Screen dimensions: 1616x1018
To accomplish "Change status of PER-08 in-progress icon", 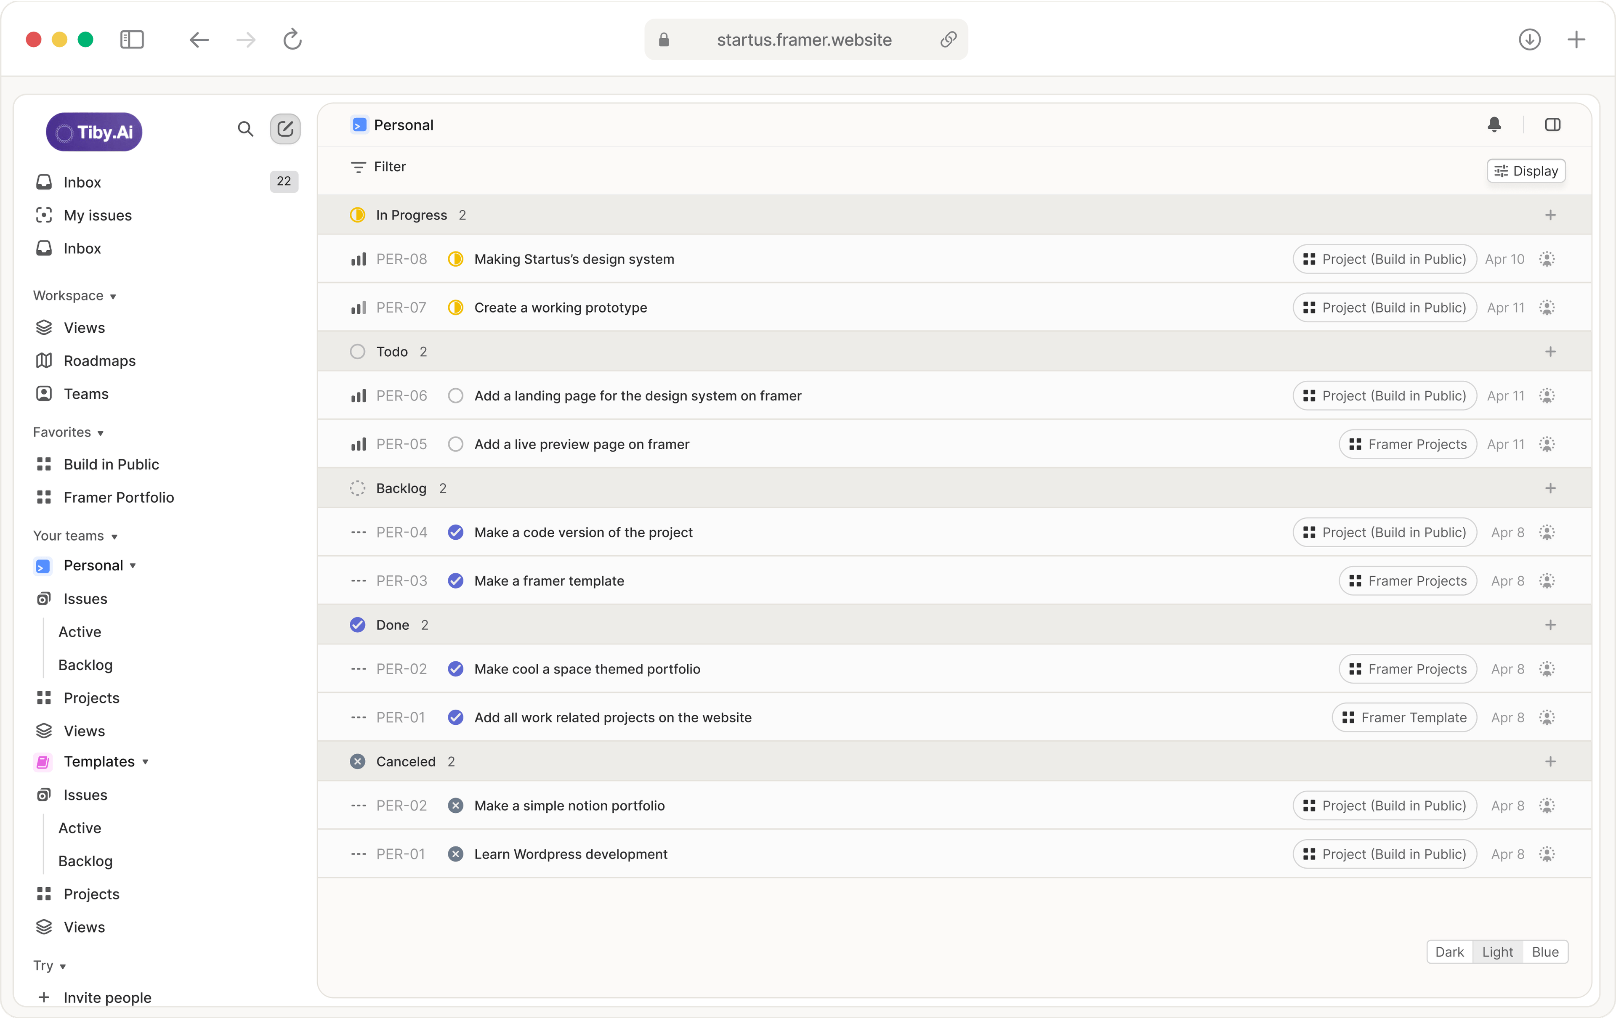I will click(455, 259).
